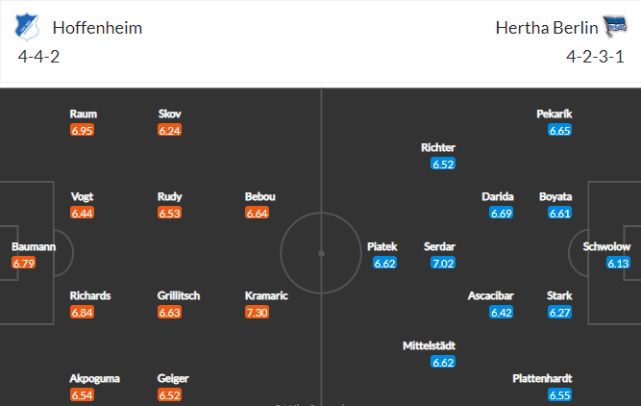This screenshot has height=406, width=641.
Task: Click the Hertha Berlin flag logo
Action: coord(614,26)
